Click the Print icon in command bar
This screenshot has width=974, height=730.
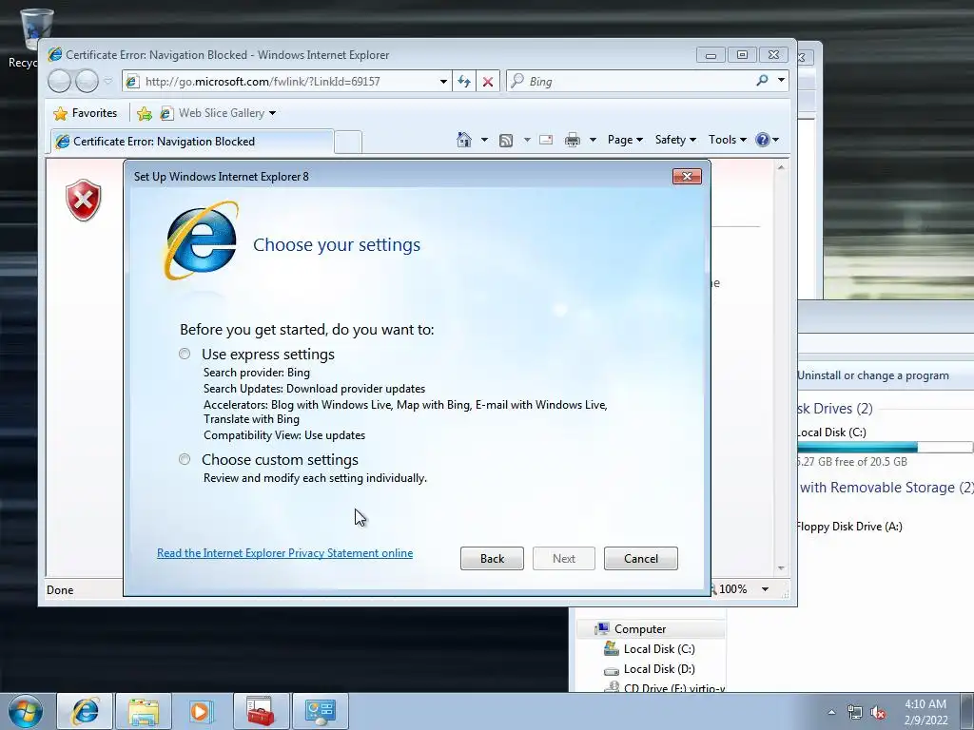click(572, 141)
